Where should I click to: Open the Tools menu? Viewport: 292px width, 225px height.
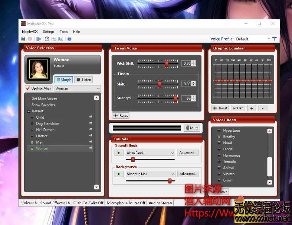tap(64, 32)
